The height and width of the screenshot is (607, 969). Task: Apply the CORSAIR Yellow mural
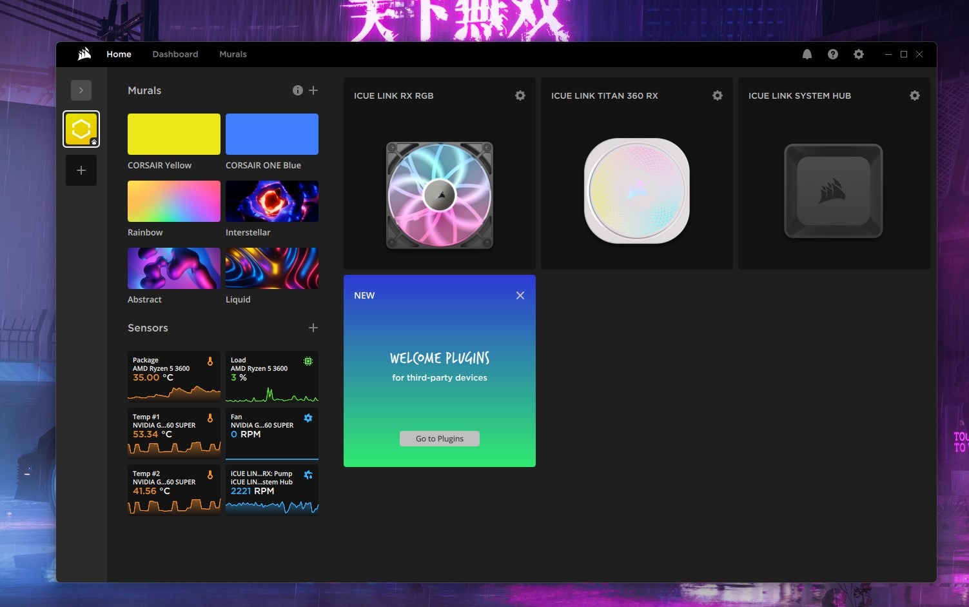[174, 134]
